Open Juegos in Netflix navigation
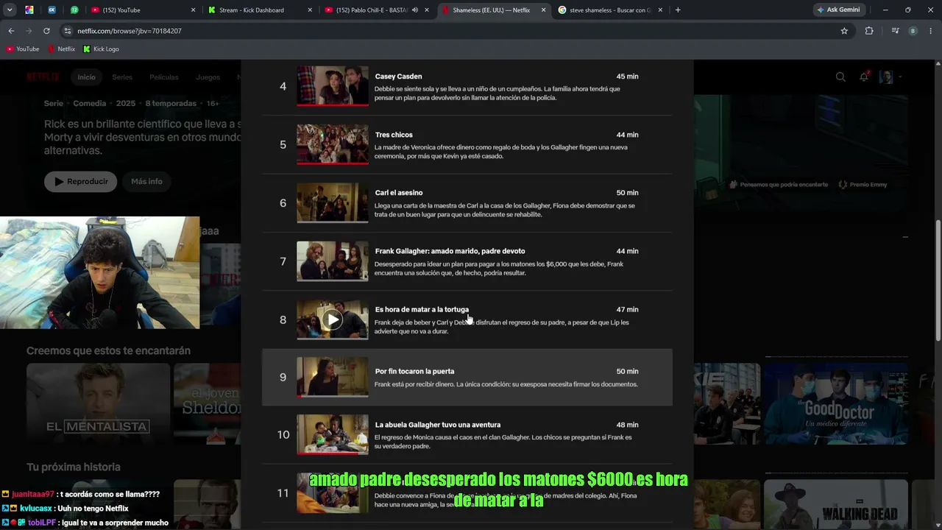Screen dimensions: 942x530 208,77
